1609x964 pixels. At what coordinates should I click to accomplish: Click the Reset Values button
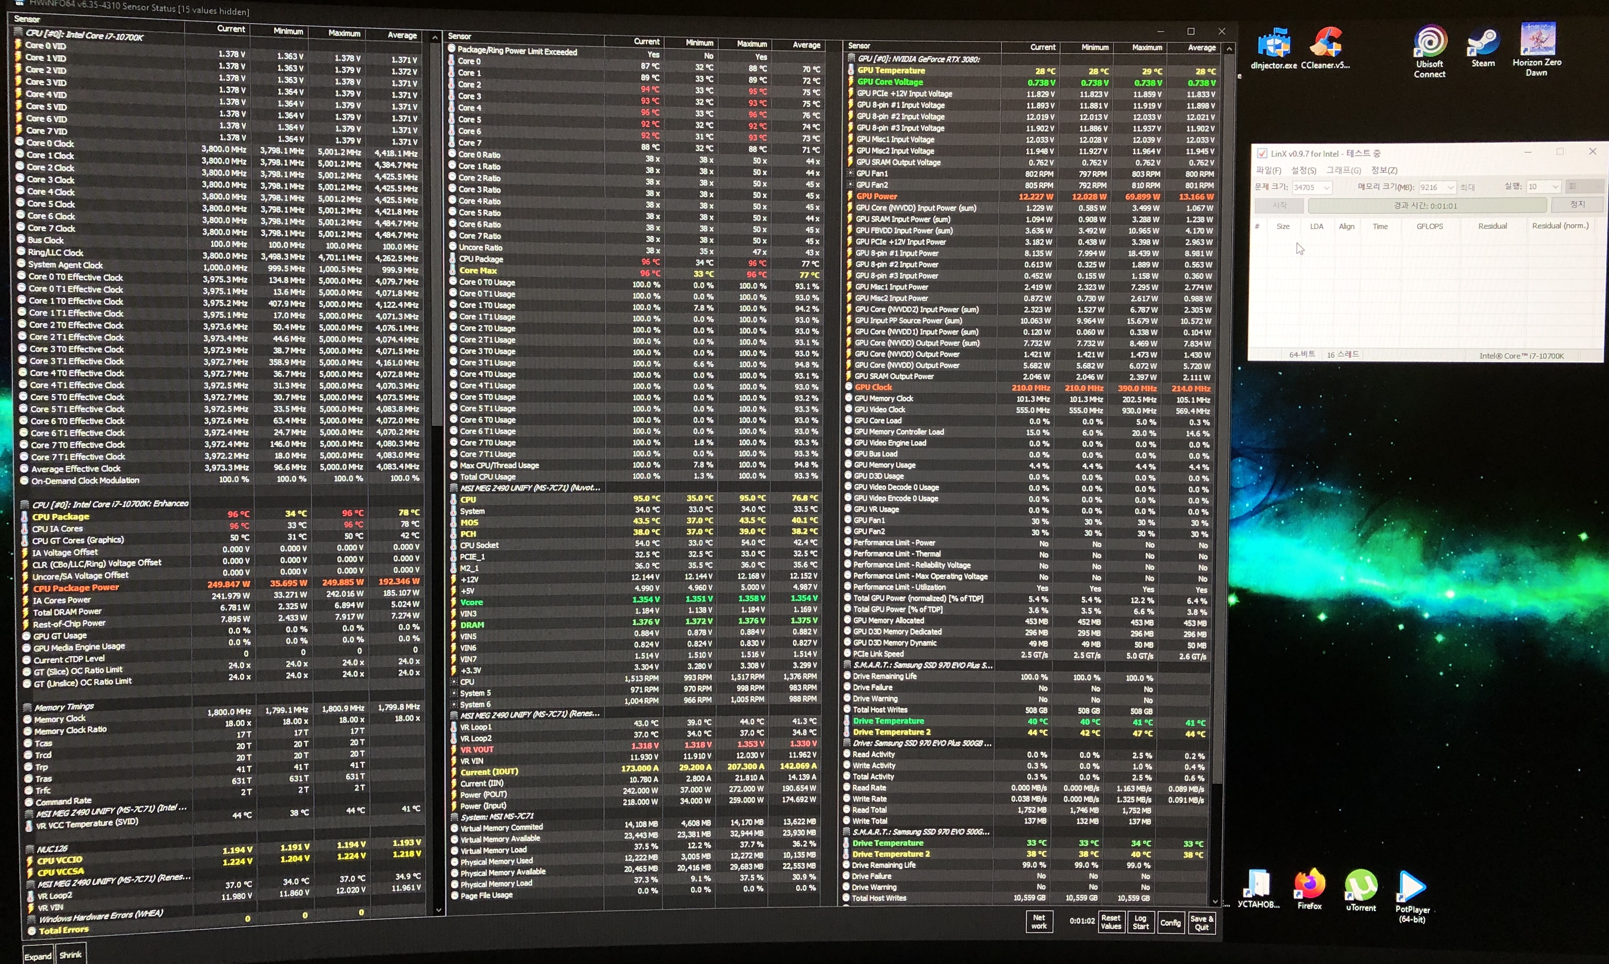(x=1111, y=922)
